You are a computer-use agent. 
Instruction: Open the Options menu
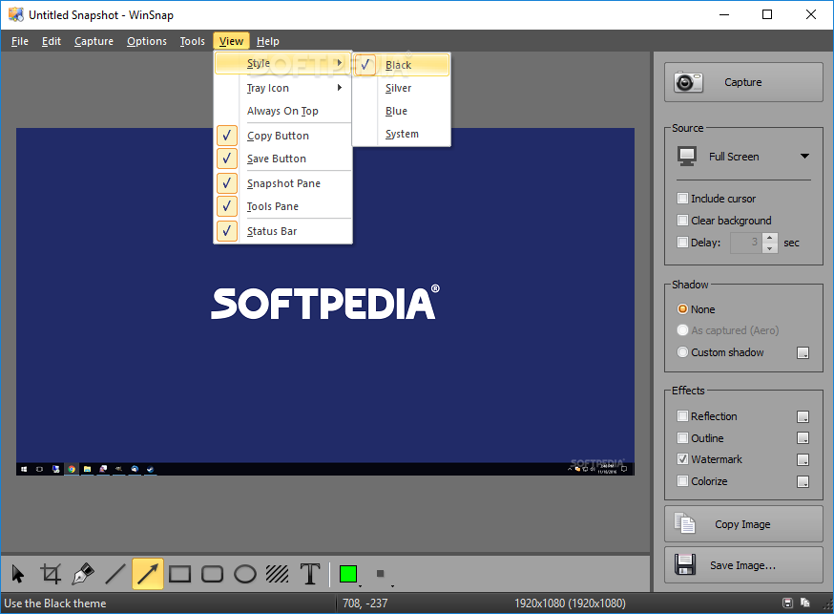(x=147, y=41)
